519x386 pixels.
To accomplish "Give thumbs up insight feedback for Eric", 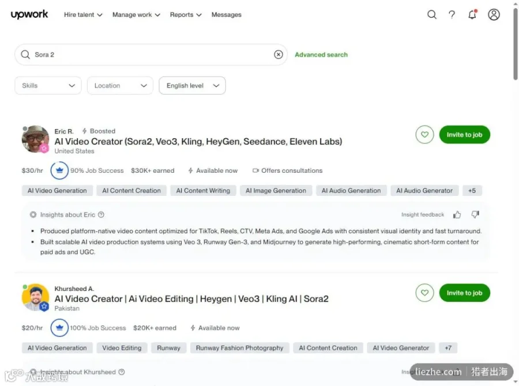I will coord(457,215).
